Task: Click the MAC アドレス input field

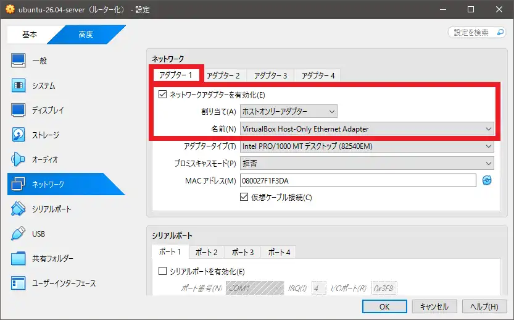Action: 358,180
